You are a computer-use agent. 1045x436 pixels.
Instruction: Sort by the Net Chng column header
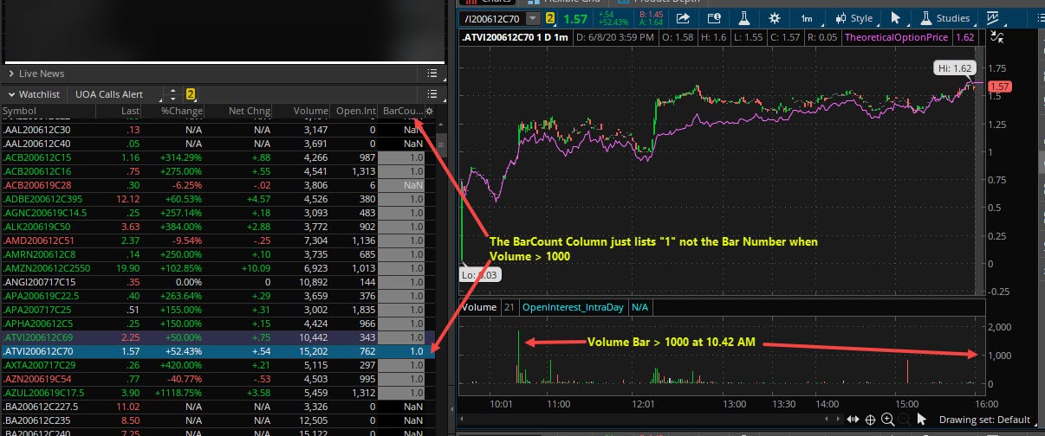238,112
